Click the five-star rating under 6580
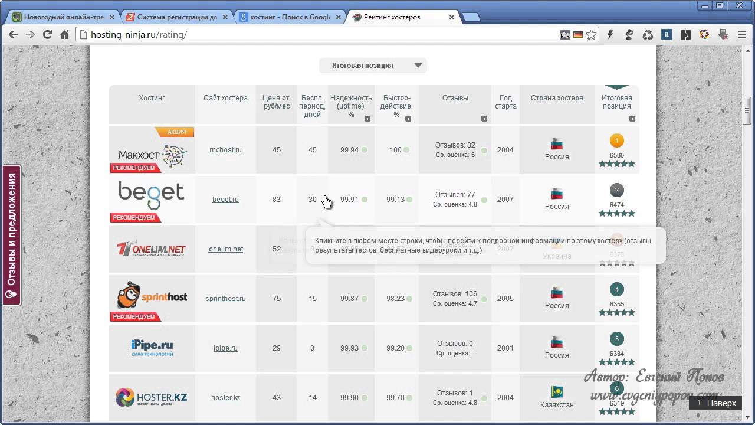This screenshot has width=755, height=425. [617, 164]
